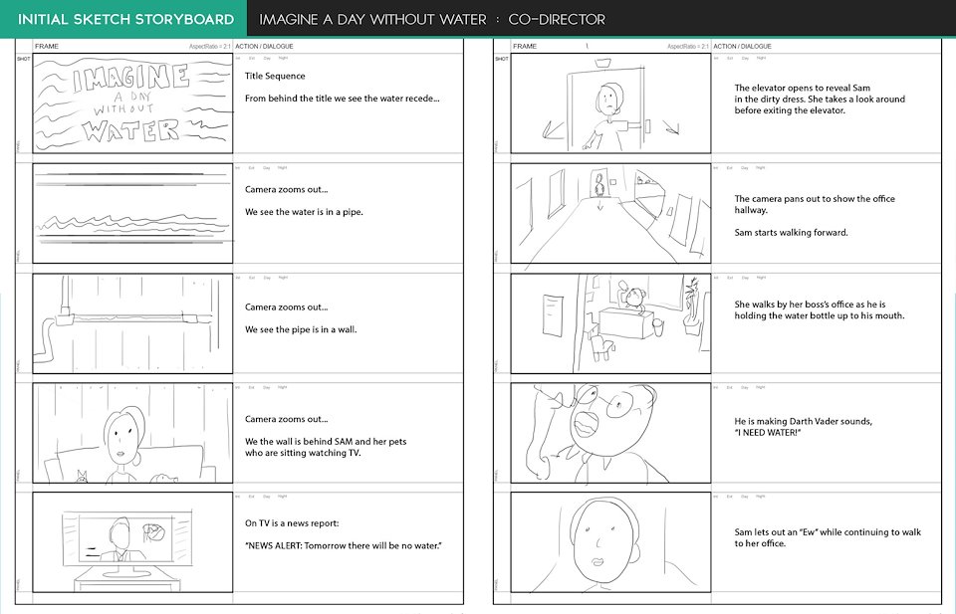Click 'The camera pans out to show the office hallway.'
This screenshot has width=956, height=614.
[x=815, y=205]
